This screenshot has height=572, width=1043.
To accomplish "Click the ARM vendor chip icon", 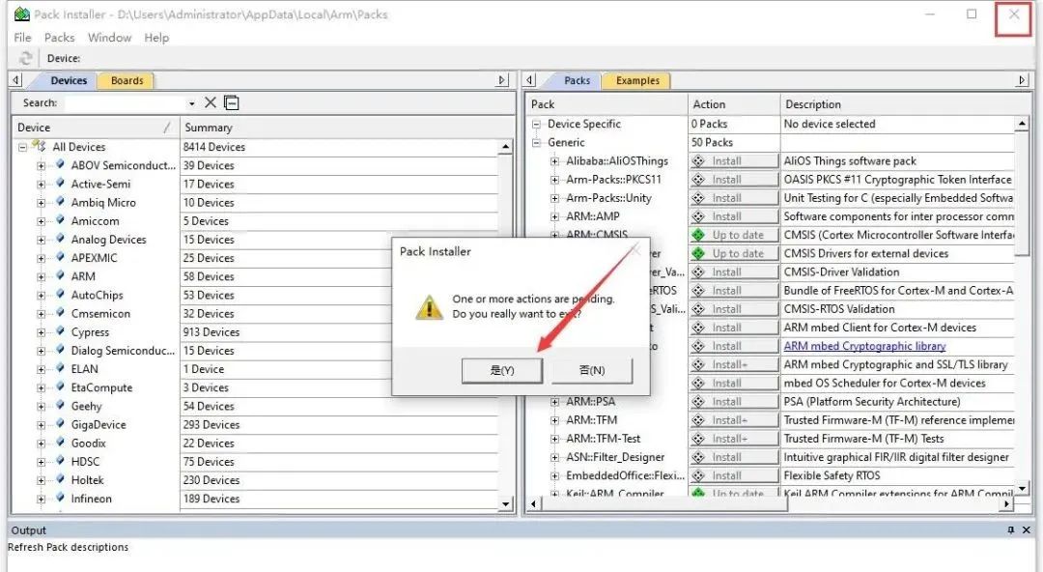I will [x=61, y=275].
